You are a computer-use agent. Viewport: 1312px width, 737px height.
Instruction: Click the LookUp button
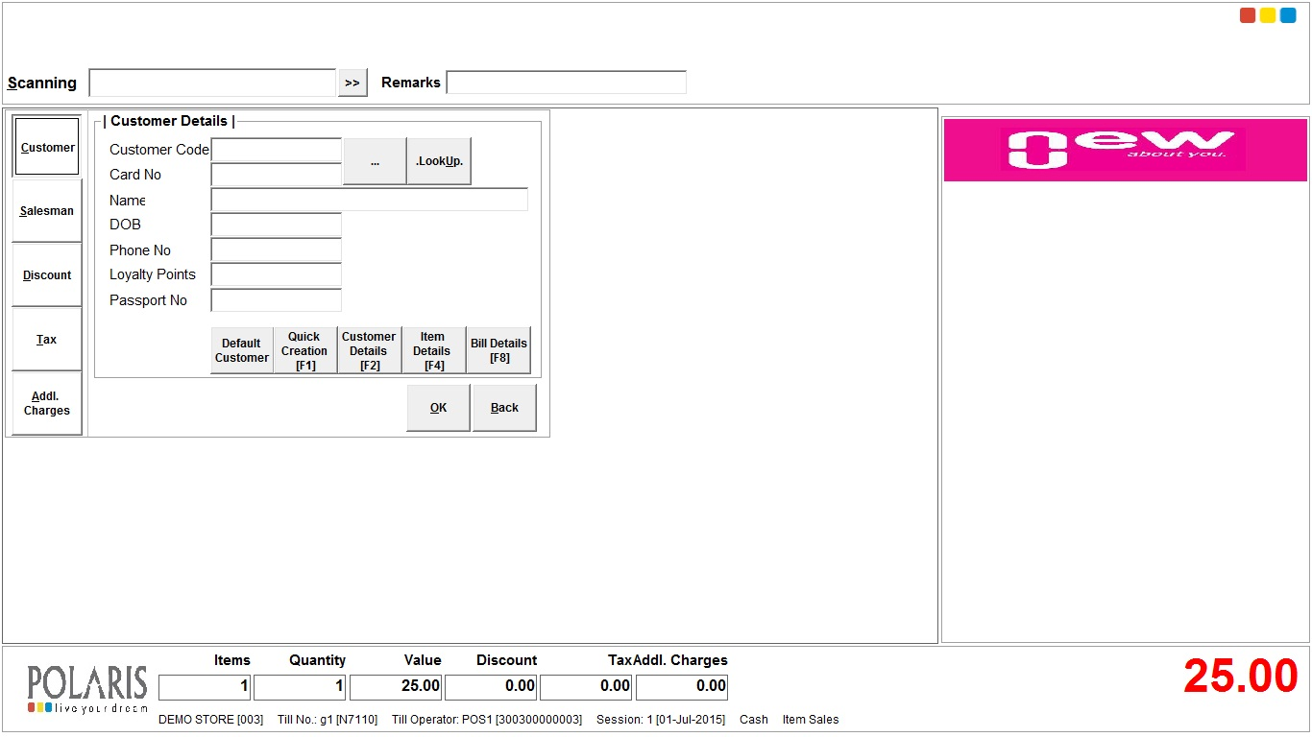(439, 161)
